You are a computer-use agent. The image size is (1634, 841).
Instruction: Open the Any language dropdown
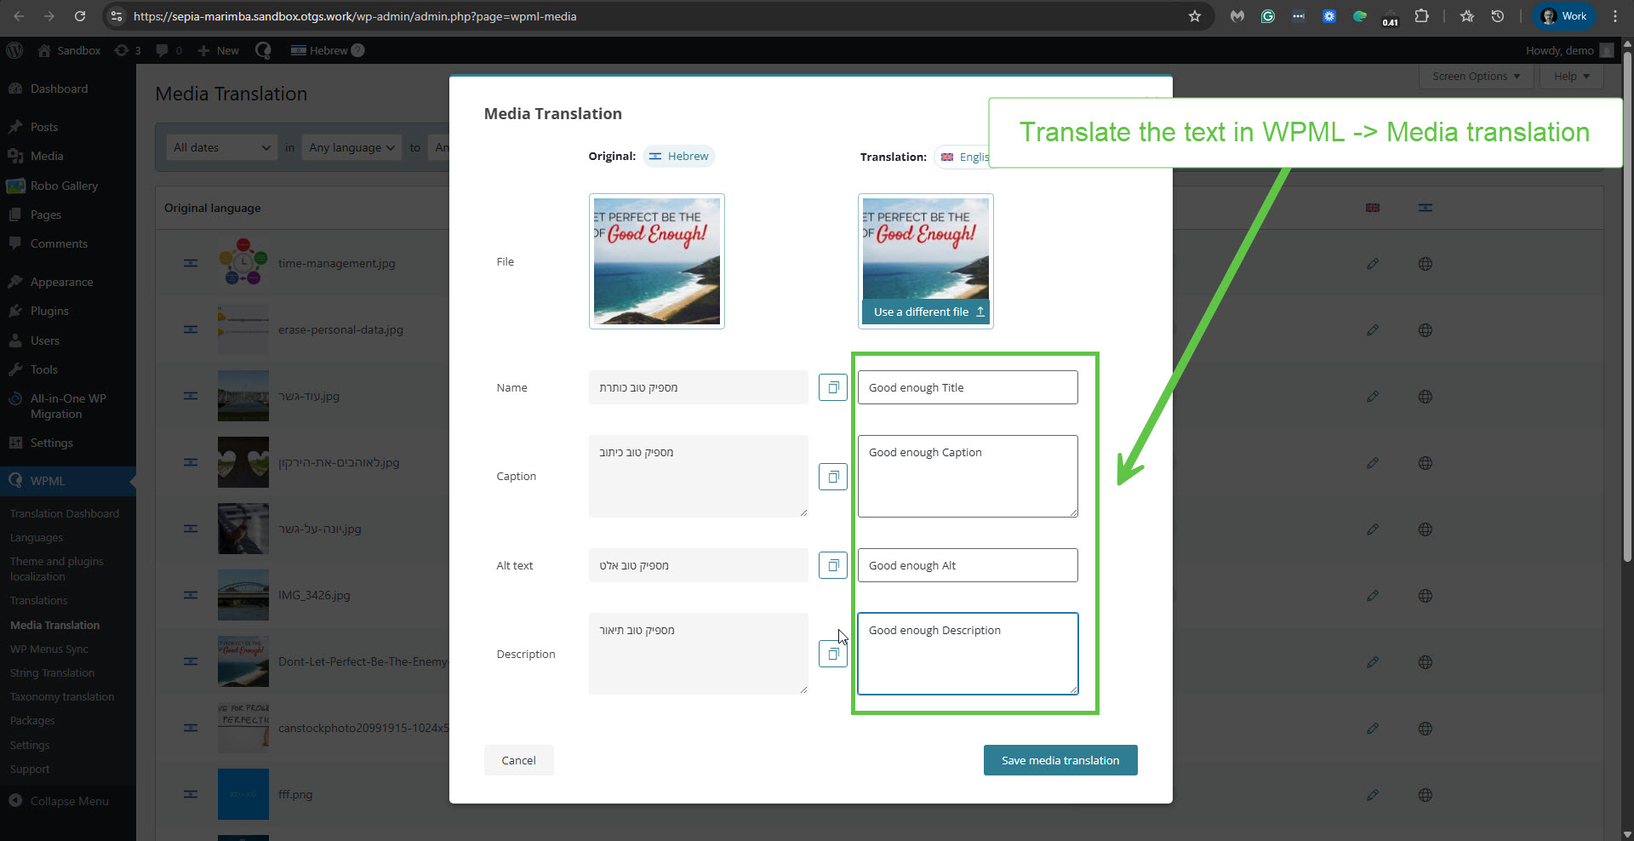coord(352,147)
